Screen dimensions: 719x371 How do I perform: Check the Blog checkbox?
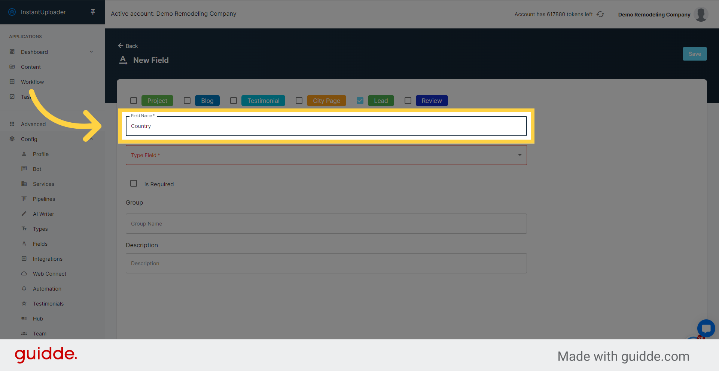tap(187, 101)
